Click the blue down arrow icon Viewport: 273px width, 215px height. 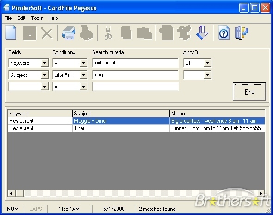[x=202, y=33]
